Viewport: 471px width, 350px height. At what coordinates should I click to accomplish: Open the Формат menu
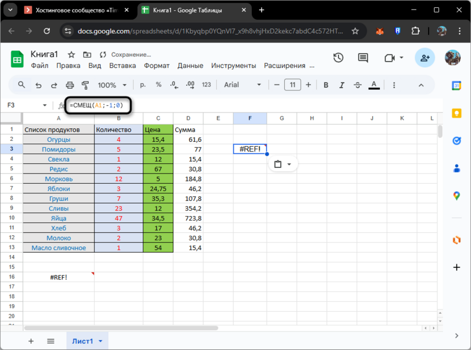click(156, 66)
